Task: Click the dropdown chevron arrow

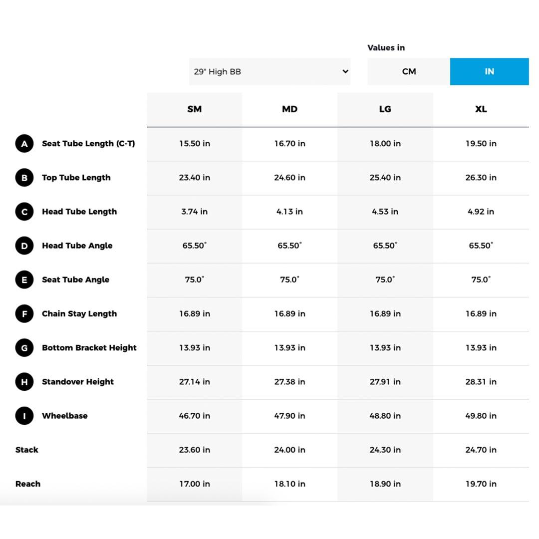Action: pos(345,71)
